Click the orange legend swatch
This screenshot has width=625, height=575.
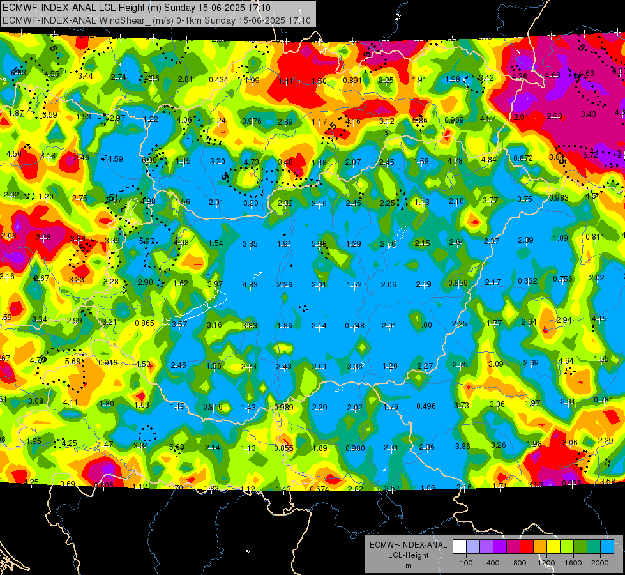pyautogui.click(x=540, y=547)
